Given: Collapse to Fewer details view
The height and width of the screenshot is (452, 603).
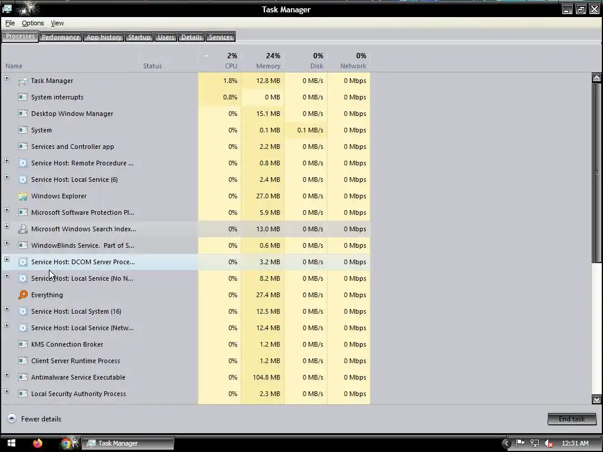Looking at the screenshot, I should pyautogui.click(x=34, y=419).
